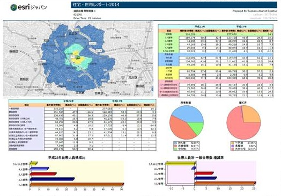Click the 文京区 label on the map
The width and height of the screenshot is (281, 196).
click(80, 93)
